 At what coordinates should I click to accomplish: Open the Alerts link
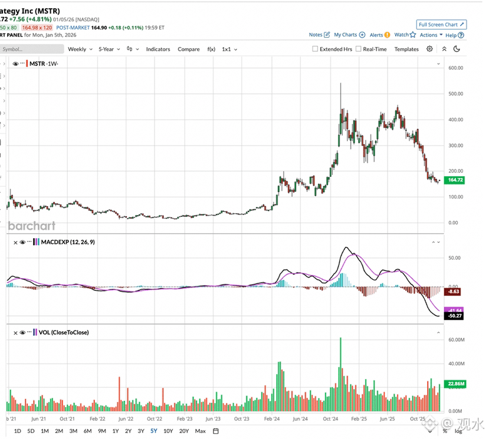tap(376, 35)
